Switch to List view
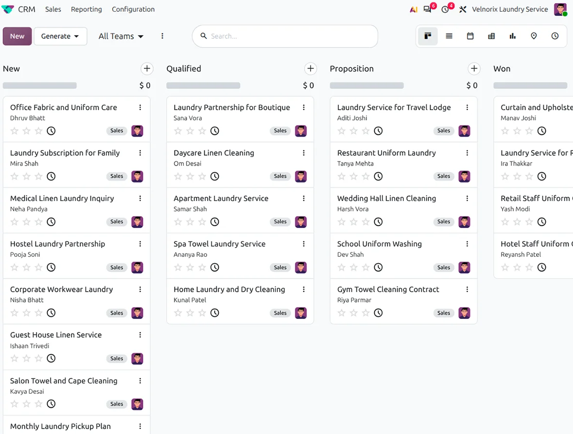The width and height of the screenshot is (573, 434). tap(449, 36)
